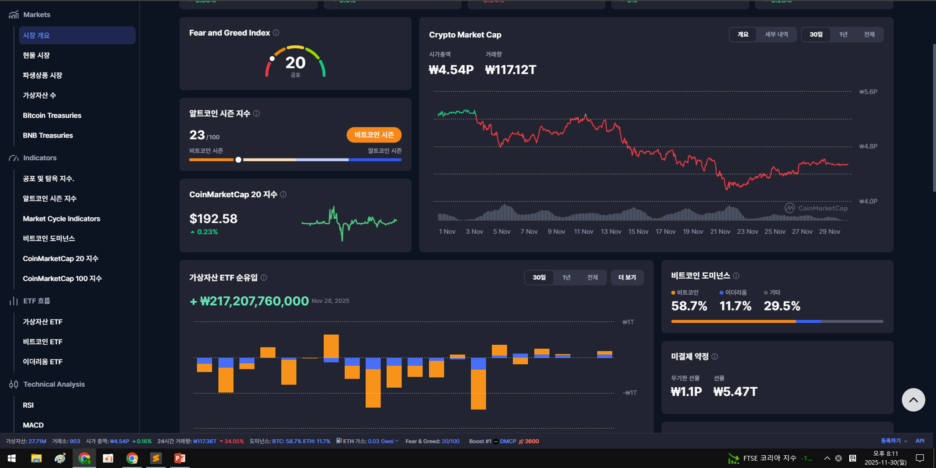Viewport: 936px width, 468px height.
Task: Open 시장 개요 in the sidebar
Action: coord(77,35)
